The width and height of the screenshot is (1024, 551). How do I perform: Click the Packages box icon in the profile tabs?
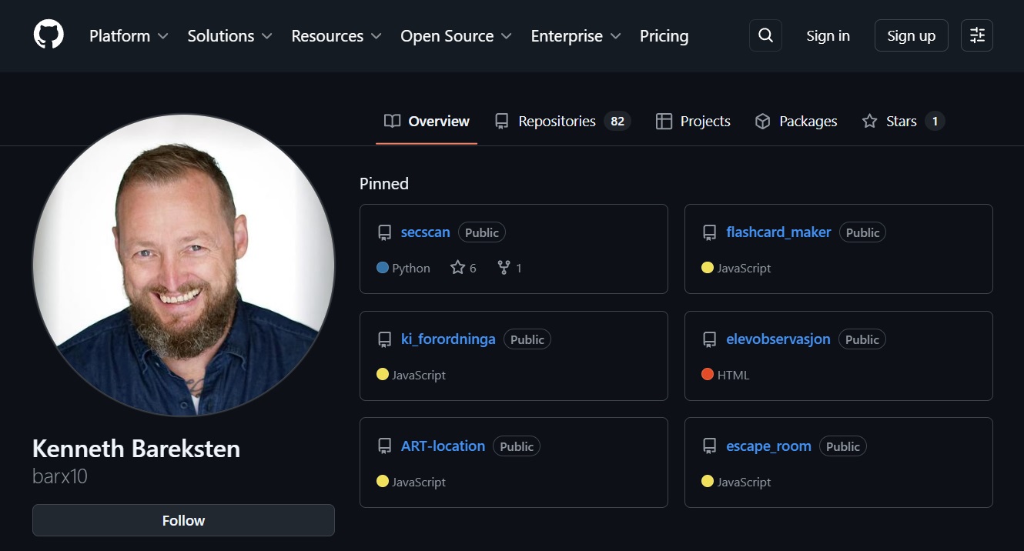point(762,121)
